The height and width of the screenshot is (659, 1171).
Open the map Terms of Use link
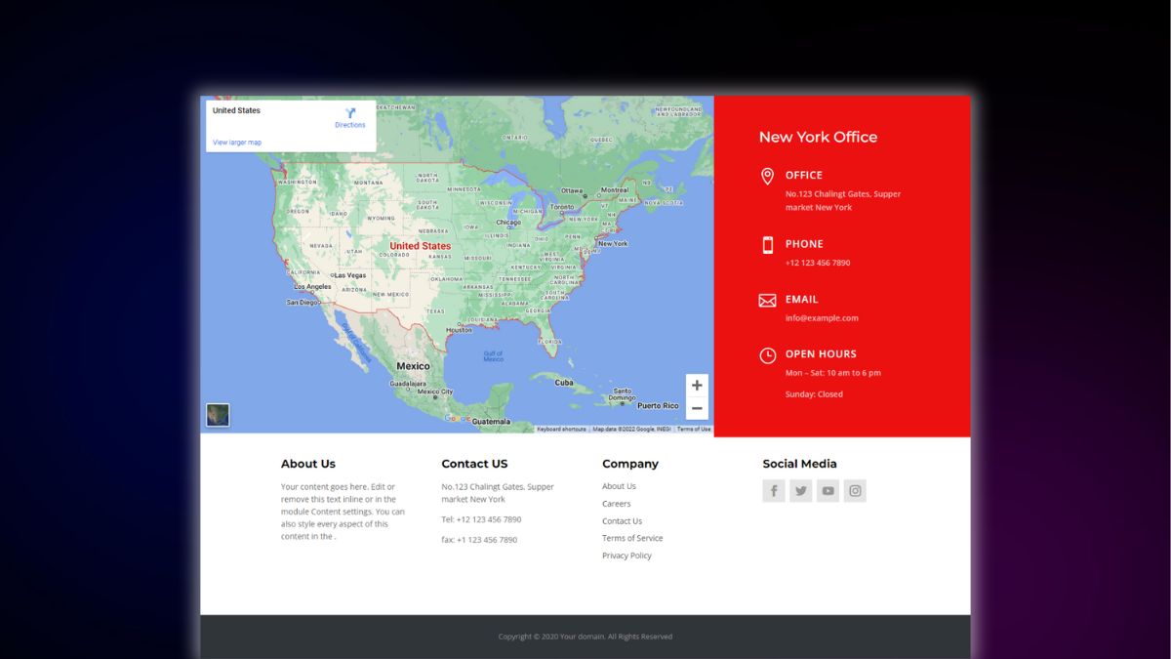tap(694, 430)
